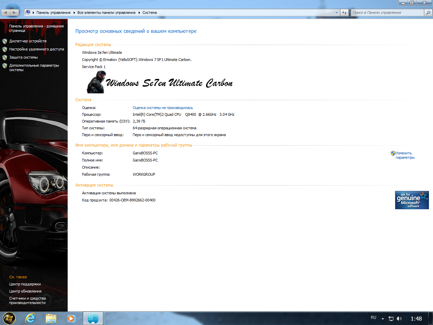This screenshot has width=433, height=325.
Task: Click the Оперативная память (ОЗУ): label
Action: click(x=106, y=121)
